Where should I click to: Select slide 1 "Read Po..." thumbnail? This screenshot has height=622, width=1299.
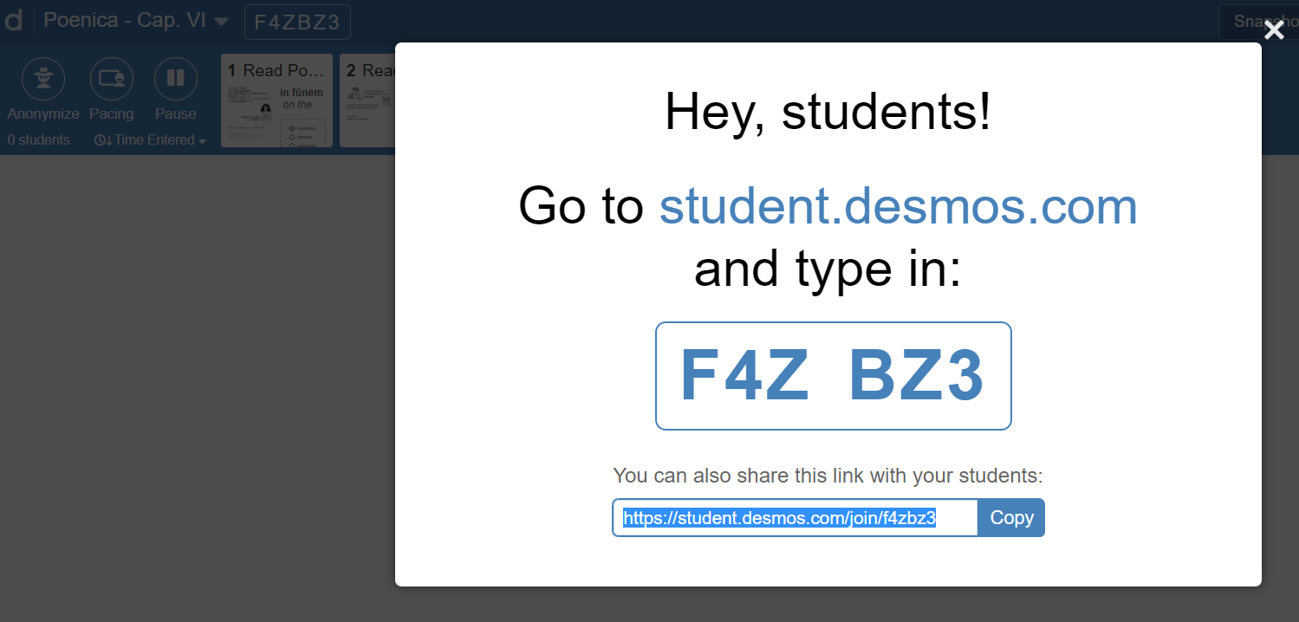(x=276, y=100)
